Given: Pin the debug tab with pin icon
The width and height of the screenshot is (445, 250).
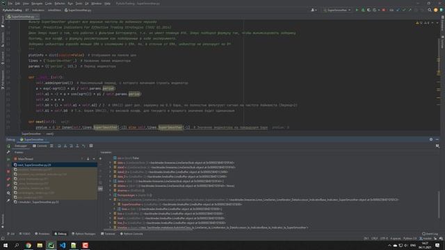Looking at the screenshot, I should (8, 201).
